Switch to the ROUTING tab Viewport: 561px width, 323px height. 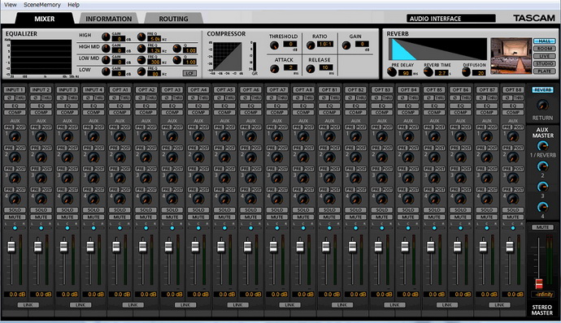[173, 19]
